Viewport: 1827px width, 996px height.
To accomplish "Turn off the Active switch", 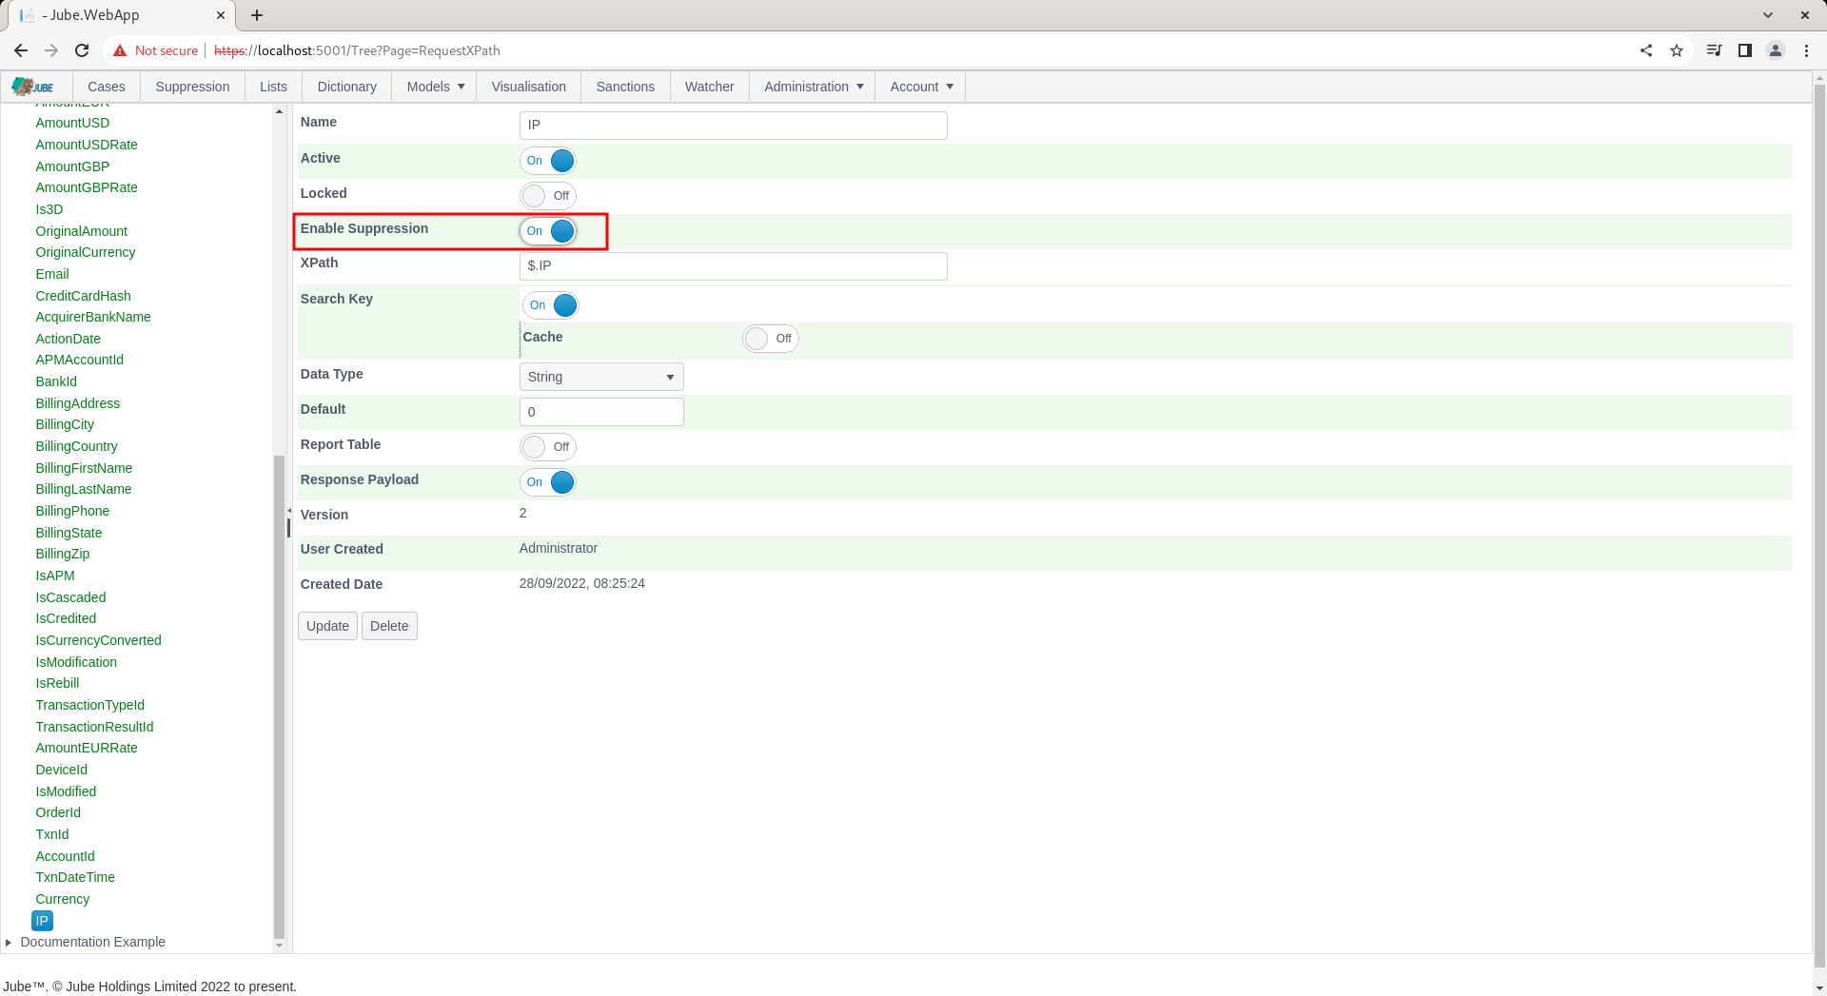I will (548, 161).
